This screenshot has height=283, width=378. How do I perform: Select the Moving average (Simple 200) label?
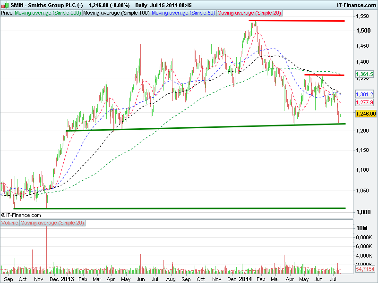point(48,13)
